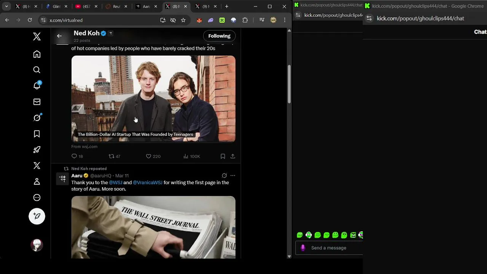Open the Billion-Dollar AI Startup article image
The image size is (487, 274).
coord(153,99)
